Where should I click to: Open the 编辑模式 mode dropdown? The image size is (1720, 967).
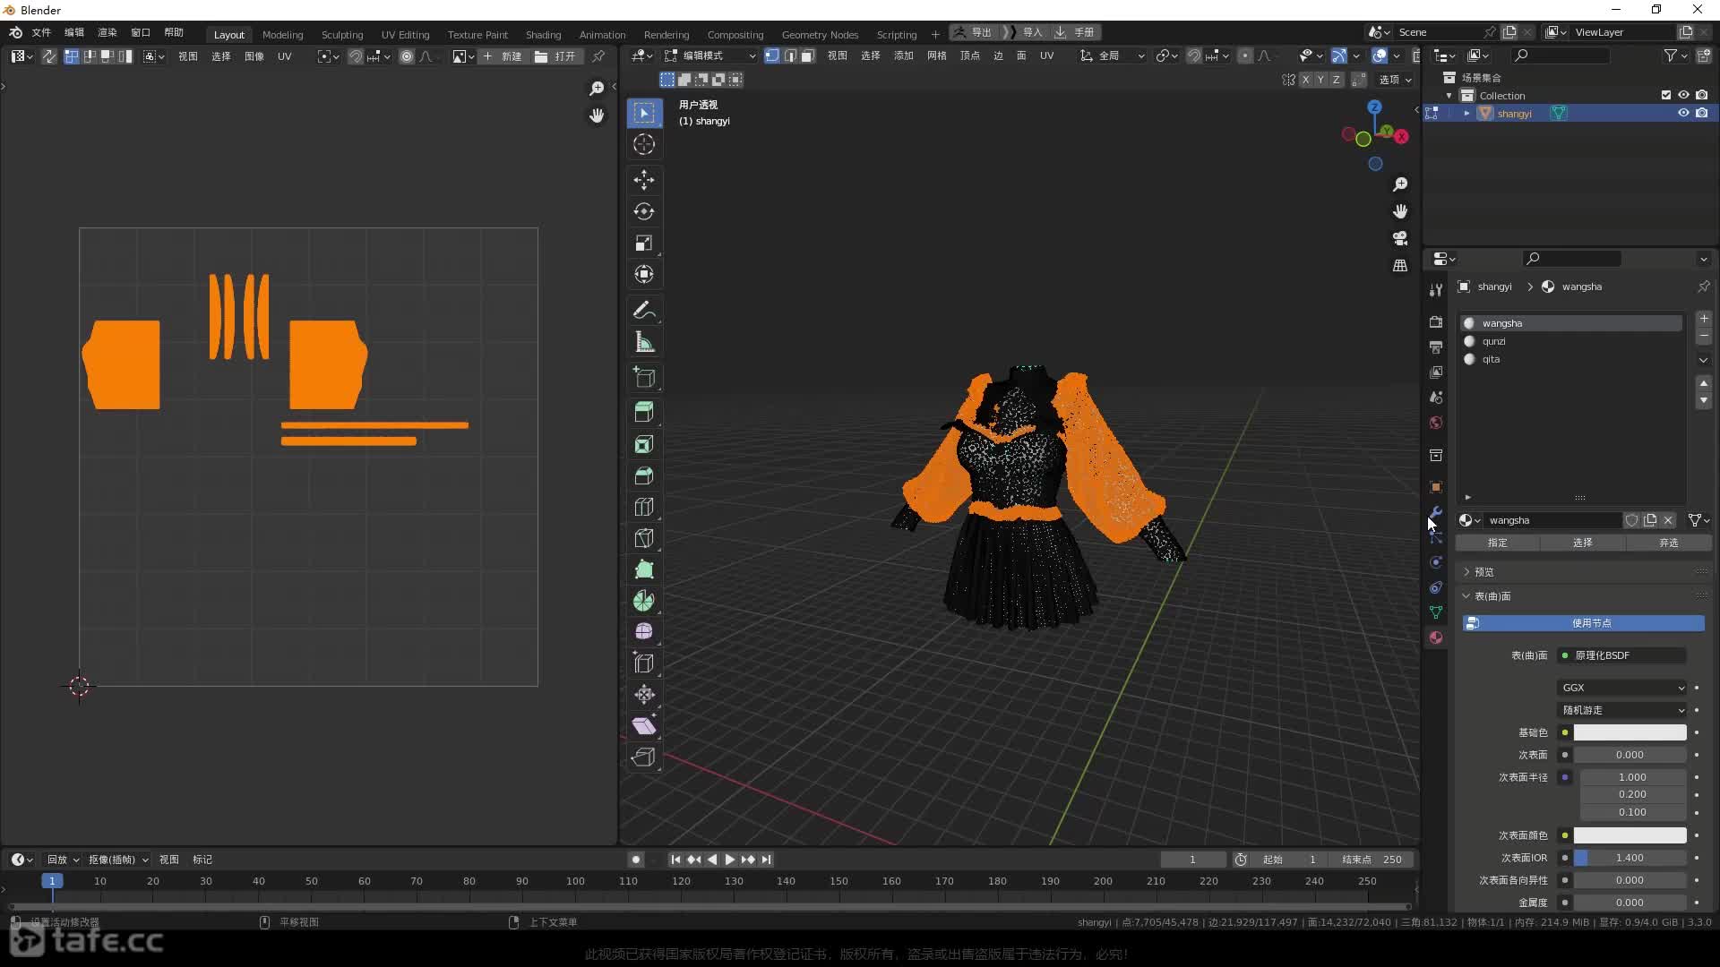(x=709, y=56)
